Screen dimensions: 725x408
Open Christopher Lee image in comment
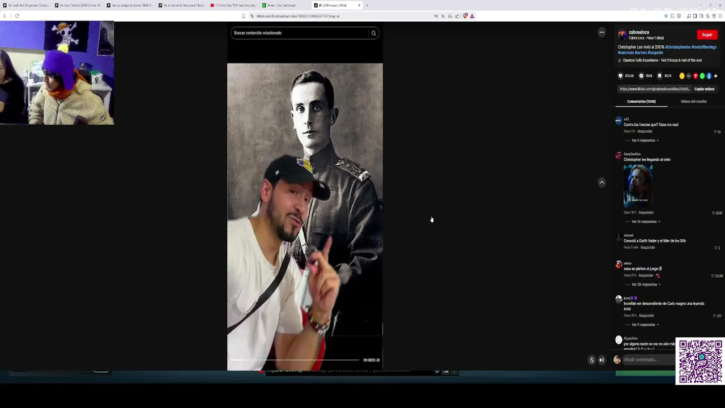[638, 186]
